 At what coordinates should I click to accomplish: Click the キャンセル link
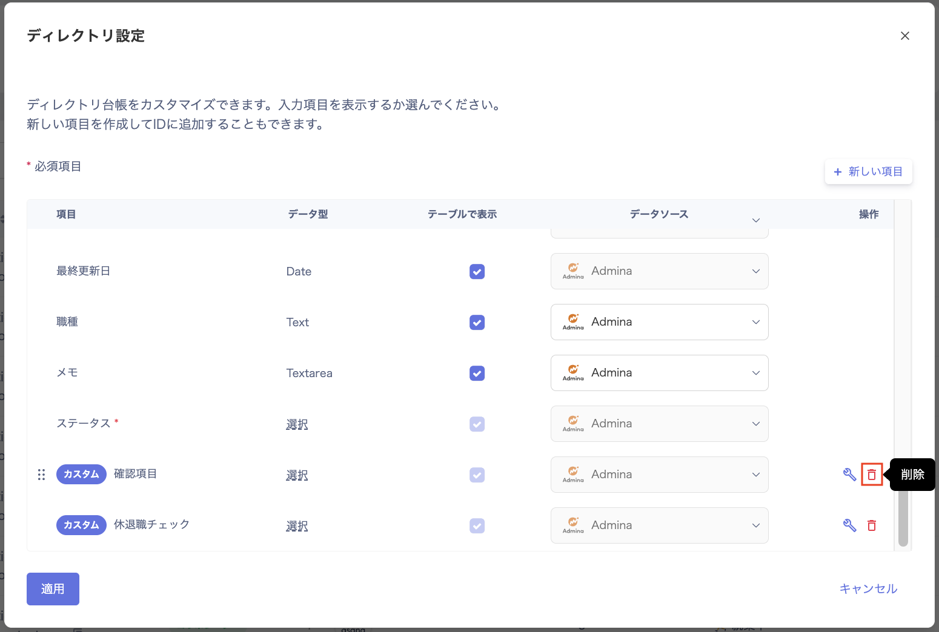(x=868, y=588)
